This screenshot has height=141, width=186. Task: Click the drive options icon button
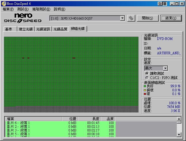click(x=131, y=18)
